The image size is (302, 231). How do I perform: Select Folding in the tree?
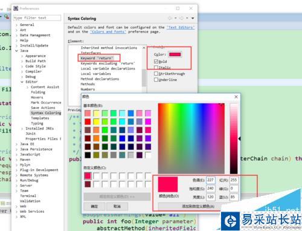click(38, 92)
